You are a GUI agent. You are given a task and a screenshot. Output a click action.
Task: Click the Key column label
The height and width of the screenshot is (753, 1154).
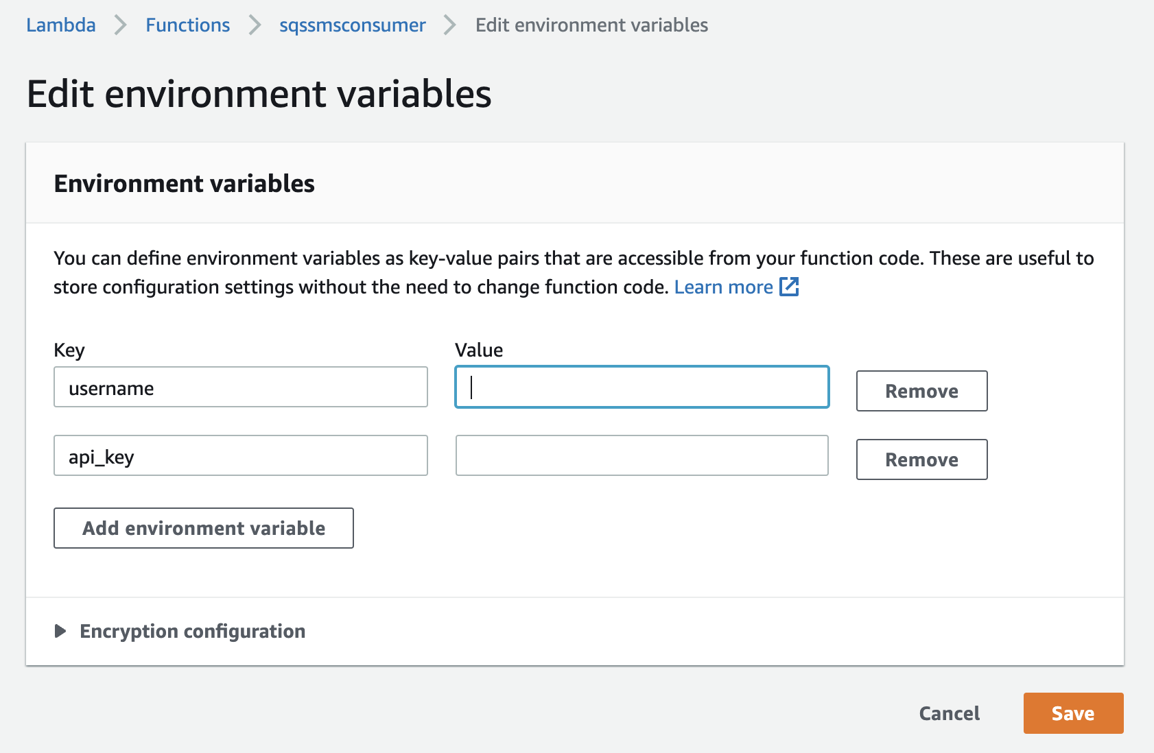tap(69, 350)
